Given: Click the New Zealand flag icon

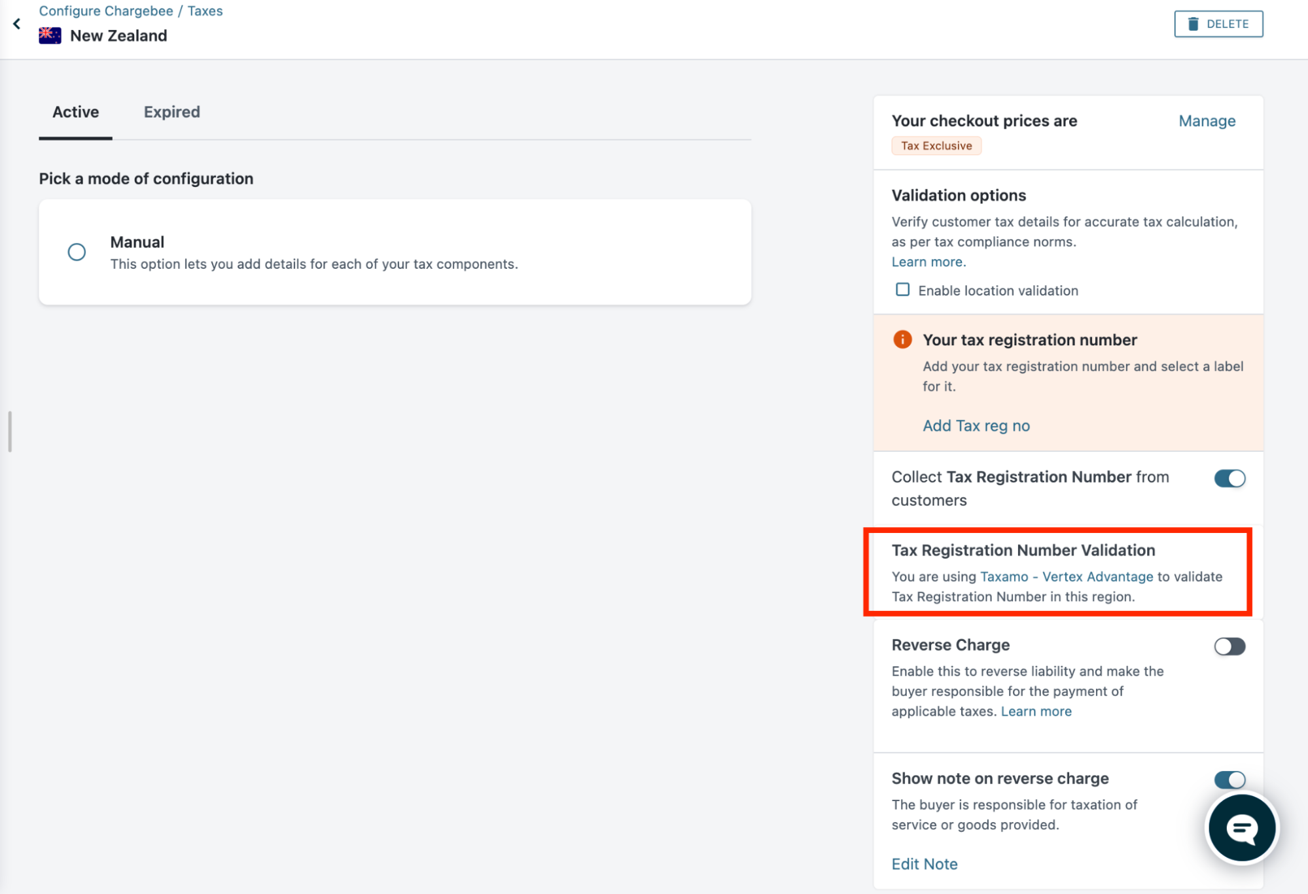Looking at the screenshot, I should point(50,35).
